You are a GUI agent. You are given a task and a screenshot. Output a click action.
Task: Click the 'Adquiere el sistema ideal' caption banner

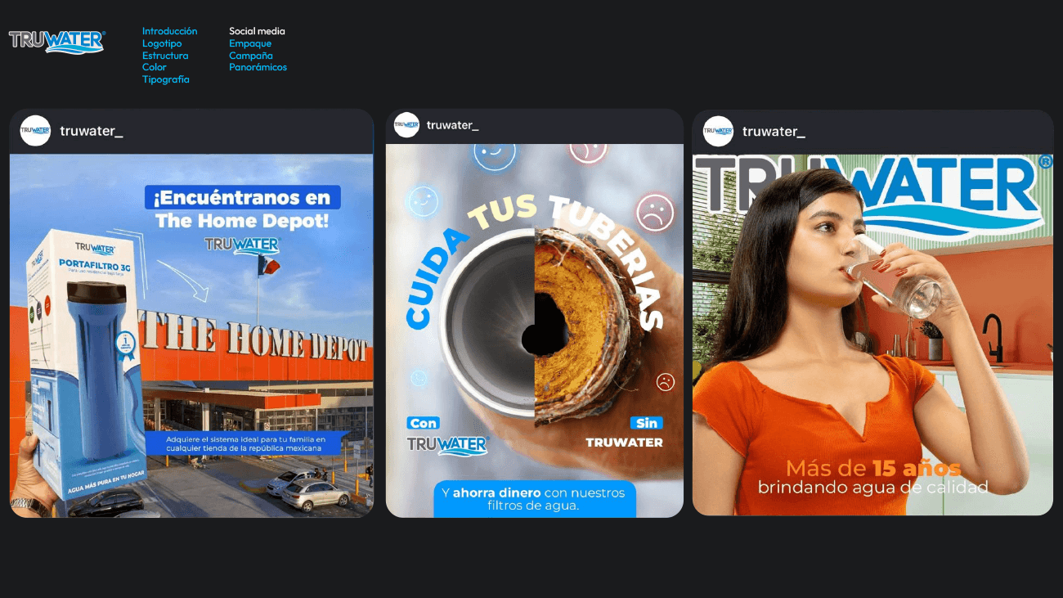(x=247, y=443)
